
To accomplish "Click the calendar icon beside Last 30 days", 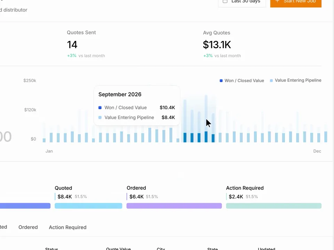I will (x=225, y=1).
